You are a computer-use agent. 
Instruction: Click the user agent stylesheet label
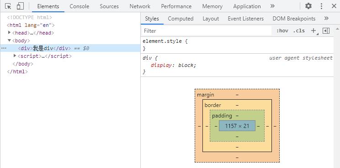tap(301, 58)
